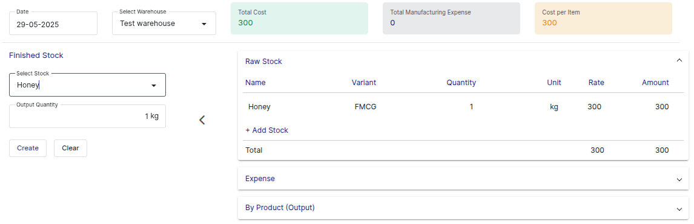Click the Total Manufacturing Expense card
The height and width of the screenshot is (224, 694).
click(451, 18)
